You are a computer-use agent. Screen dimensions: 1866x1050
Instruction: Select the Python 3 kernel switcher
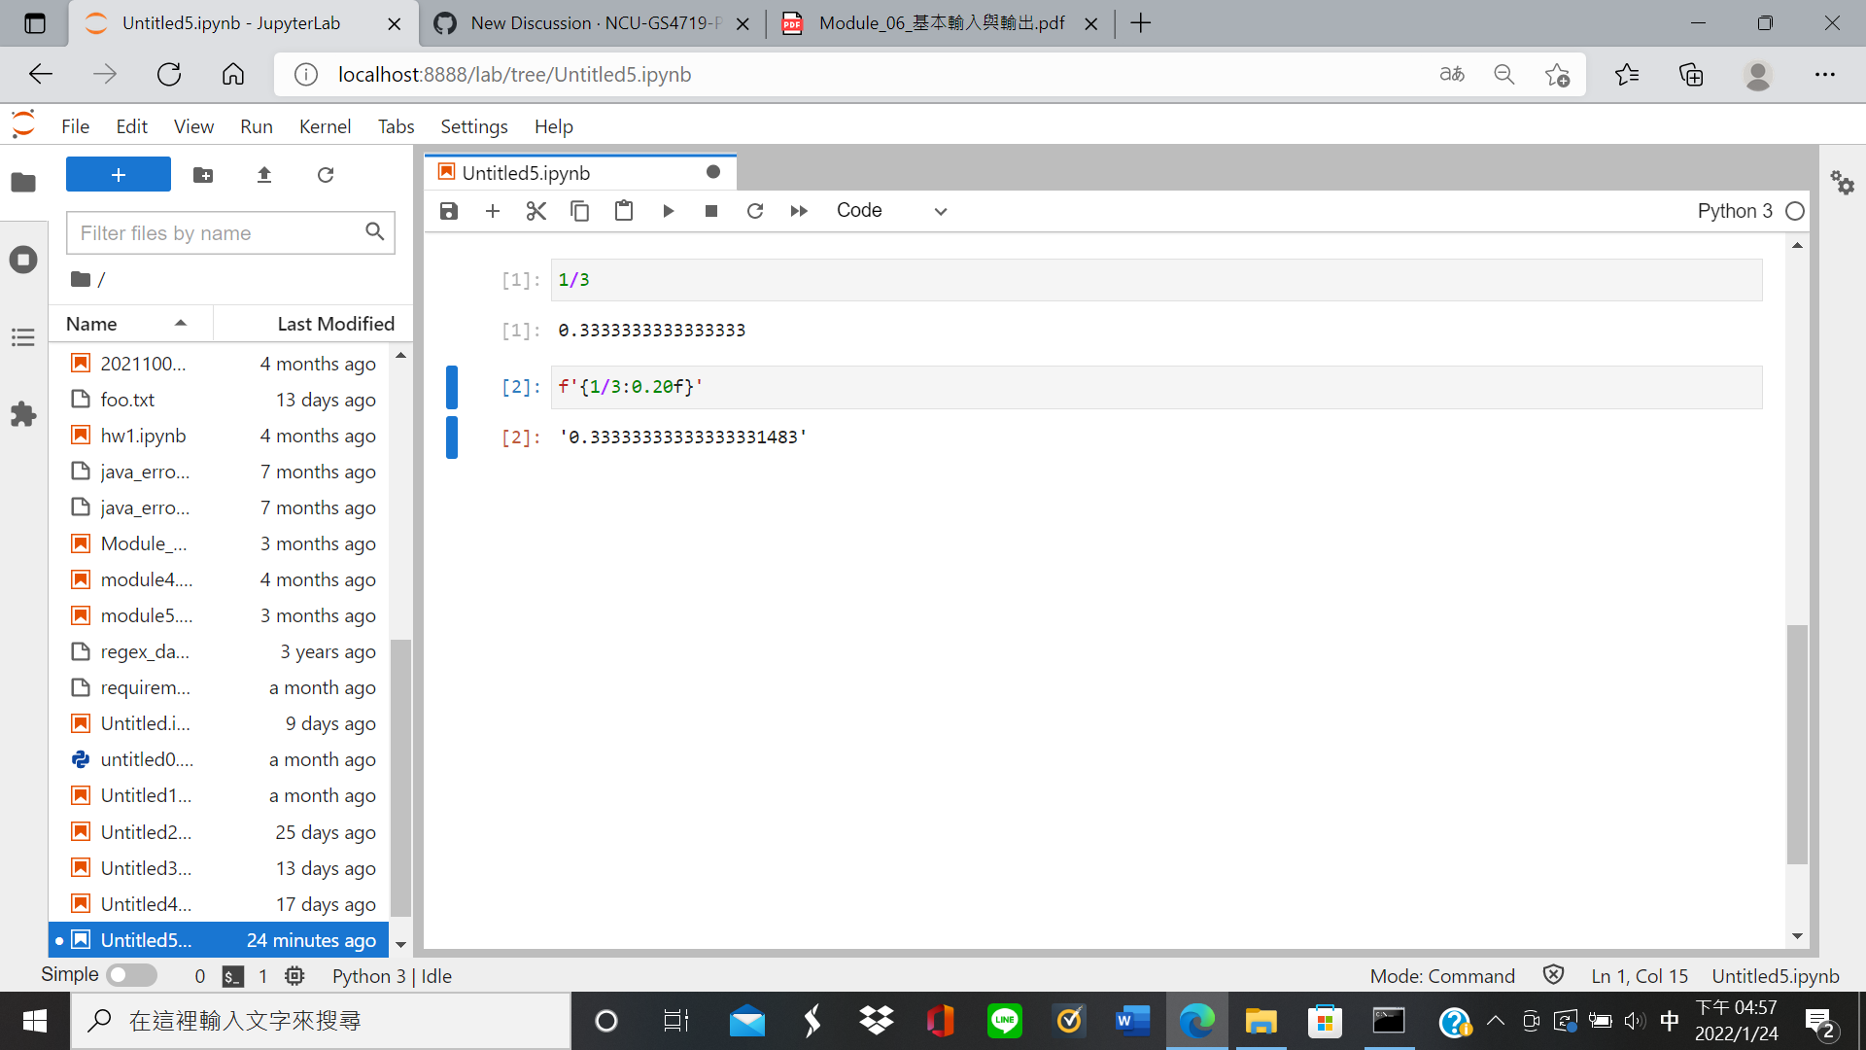click(x=1735, y=210)
